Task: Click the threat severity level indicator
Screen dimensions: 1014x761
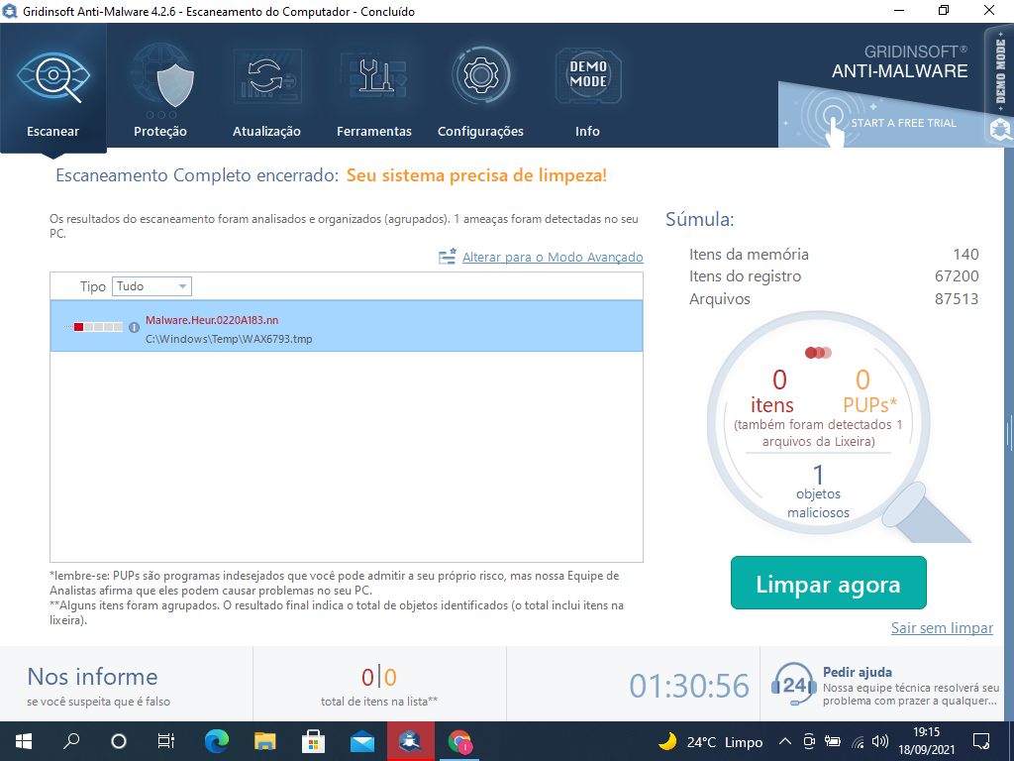Action: (x=98, y=327)
